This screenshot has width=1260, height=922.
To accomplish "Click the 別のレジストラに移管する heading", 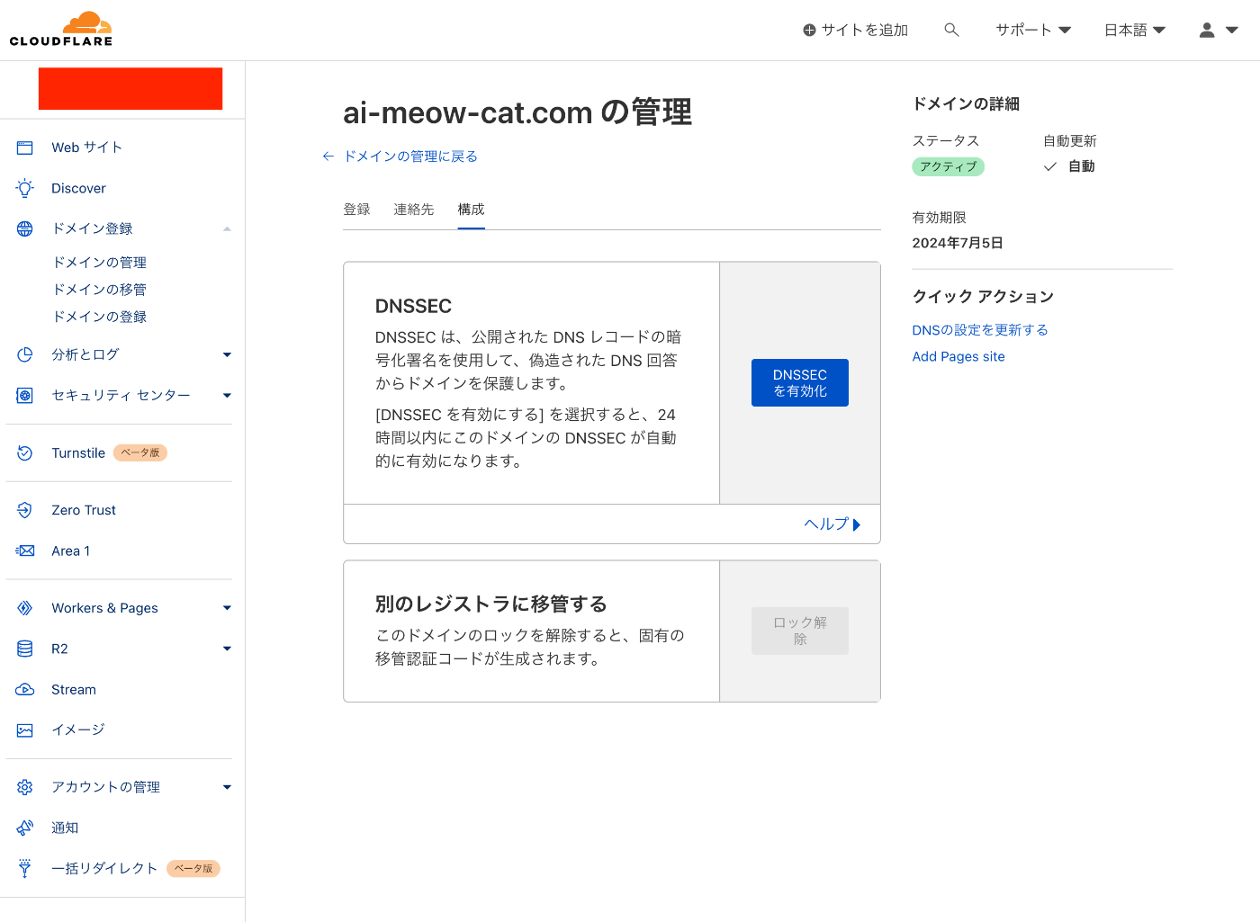I will pyautogui.click(x=491, y=604).
